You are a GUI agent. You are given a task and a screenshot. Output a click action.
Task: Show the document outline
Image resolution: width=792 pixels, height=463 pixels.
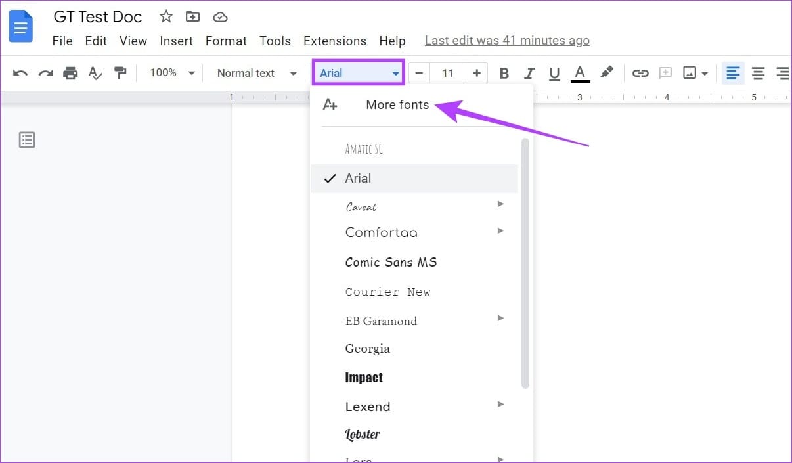coord(27,140)
